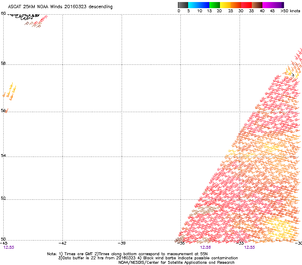Viewport: 302px width, 265px height.
Task: Click the title "ASCAT 25KM NOAA Winds 20160323 descending"
Action: click(60, 7)
